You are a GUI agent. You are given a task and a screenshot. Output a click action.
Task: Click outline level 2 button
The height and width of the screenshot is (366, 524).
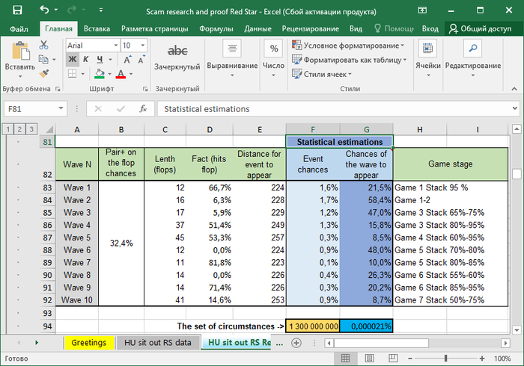point(19,129)
